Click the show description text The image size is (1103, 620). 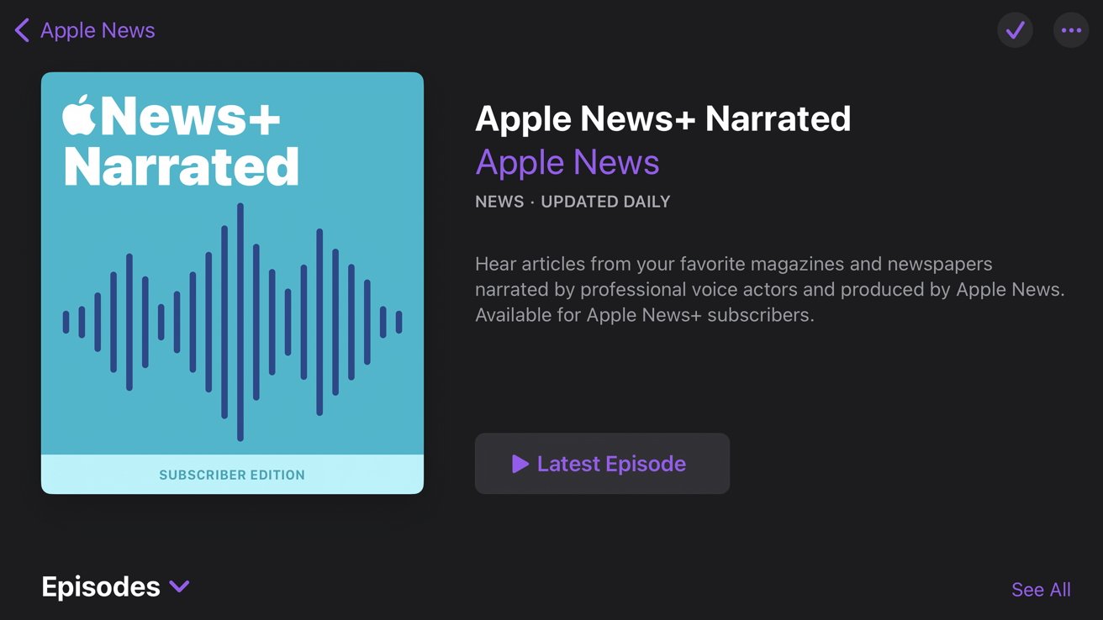coord(770,289)
